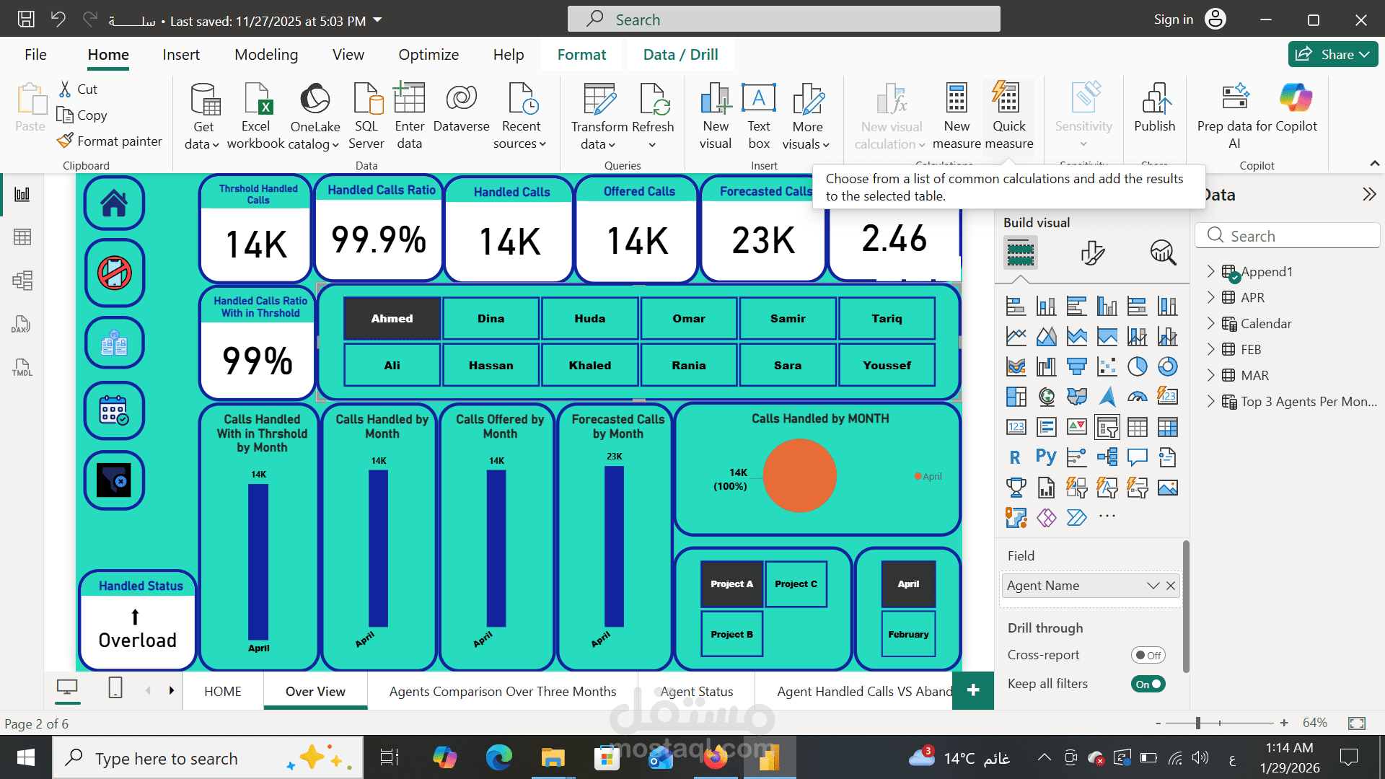Image resolution: width=1385 pixels, height=779 pixels.
Task: Turn off the Keep all filters toggle
Action: point(1148,684)
